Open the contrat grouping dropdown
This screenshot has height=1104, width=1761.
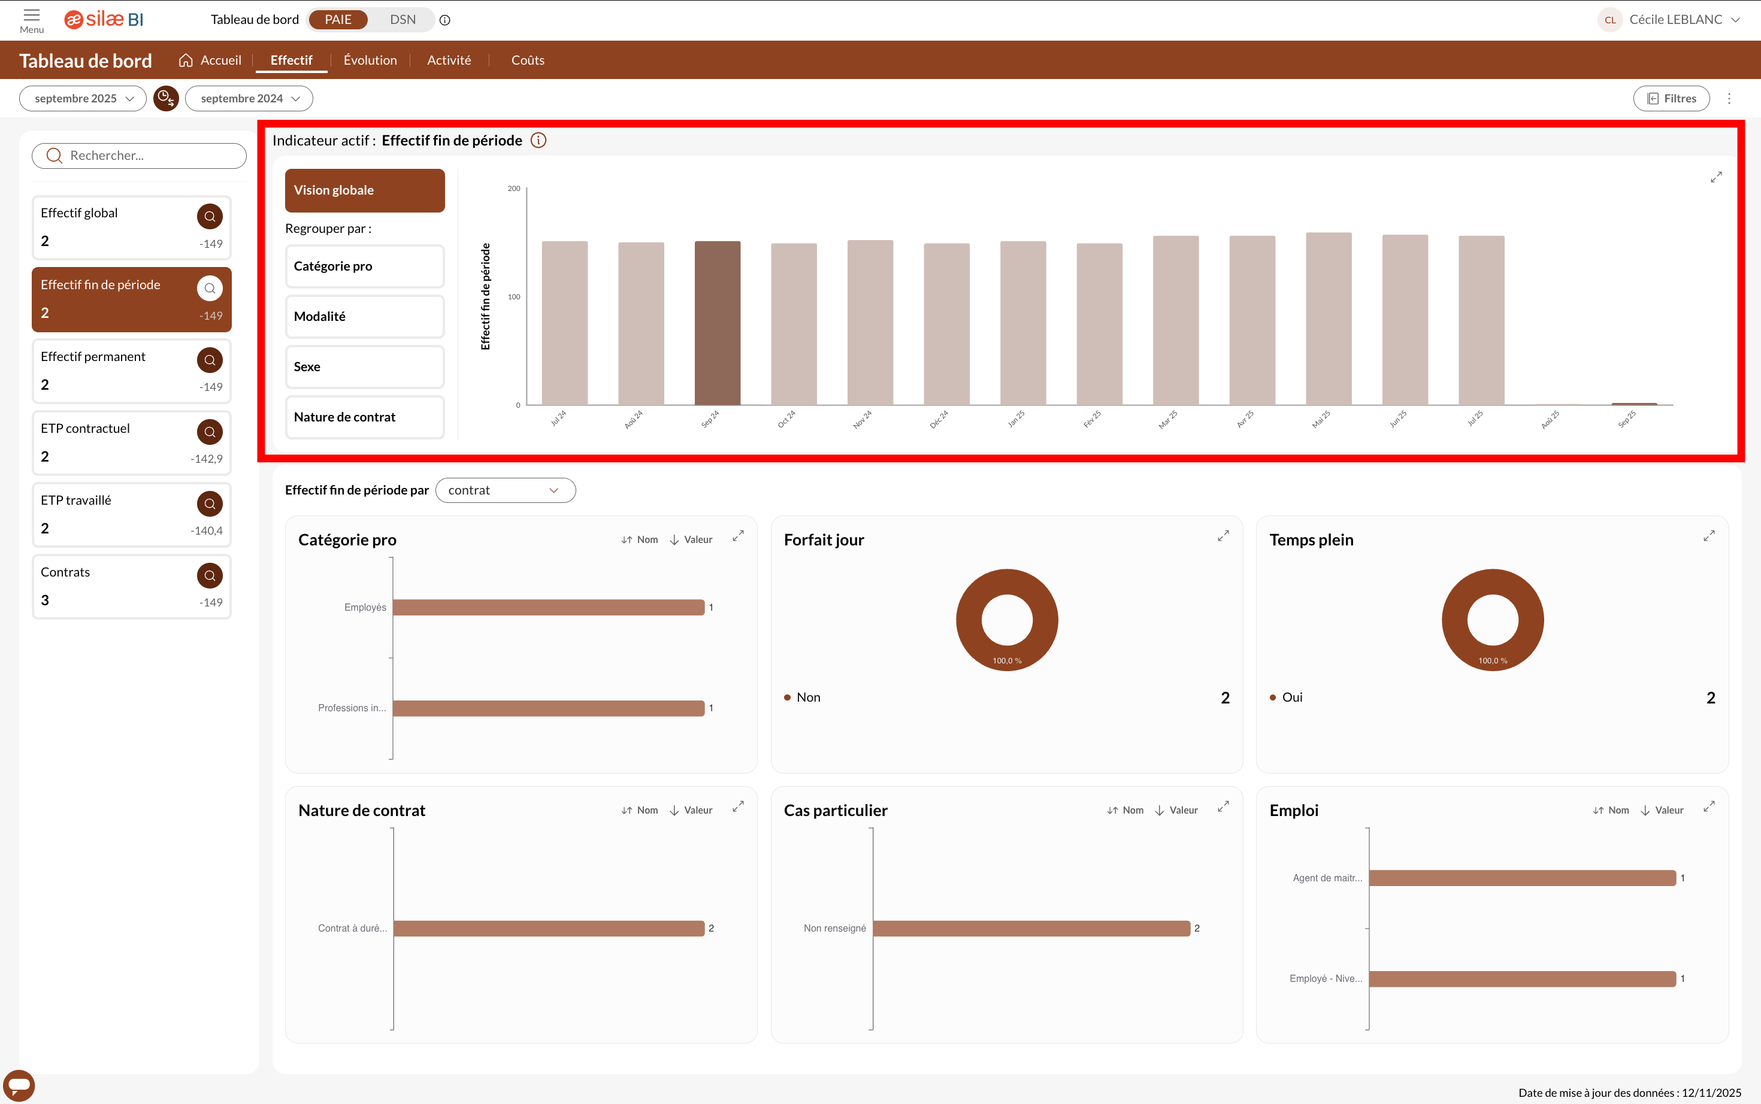(505, 490)
